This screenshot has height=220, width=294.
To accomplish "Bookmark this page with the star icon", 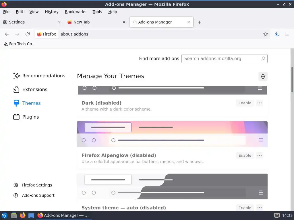I will pos(265,34).
